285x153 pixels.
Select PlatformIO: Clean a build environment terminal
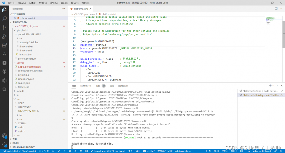[x=261, y=91]
